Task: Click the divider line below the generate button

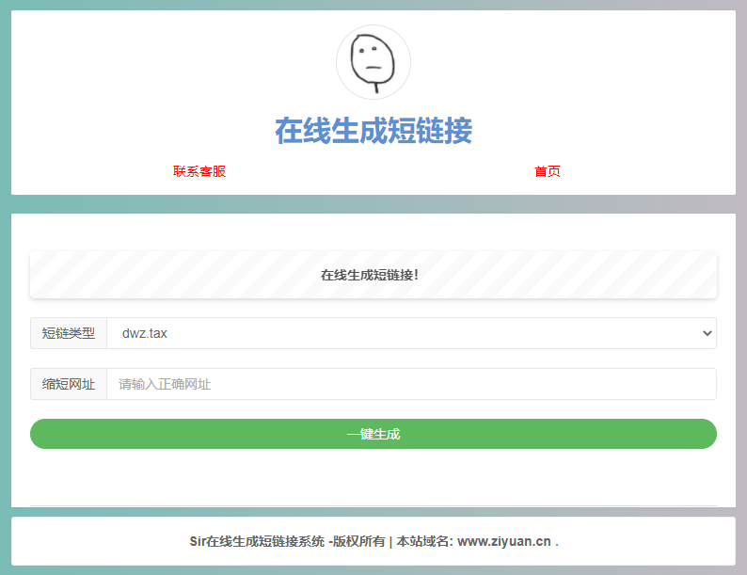Action: coord(373,505)
